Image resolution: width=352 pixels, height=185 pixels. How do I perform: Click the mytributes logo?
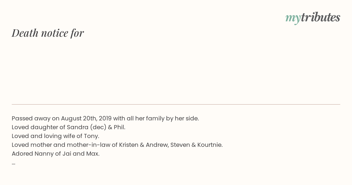pos(313,18)
